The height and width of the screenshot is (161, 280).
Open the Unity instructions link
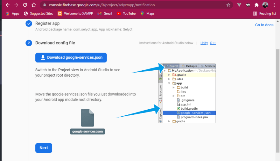pyautogui.click(x=204, y=43)
